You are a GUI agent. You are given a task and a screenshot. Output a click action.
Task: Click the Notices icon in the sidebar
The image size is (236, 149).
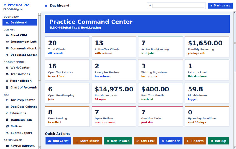(7, 126)
